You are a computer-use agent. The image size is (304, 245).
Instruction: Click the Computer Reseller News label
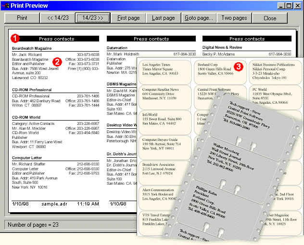(x=165, y=97)
